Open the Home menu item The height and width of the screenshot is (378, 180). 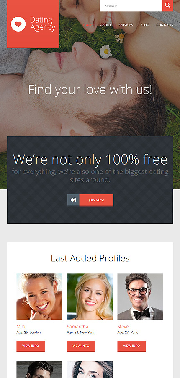88,25
